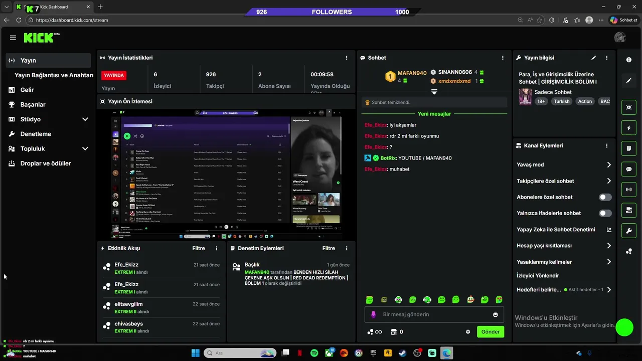
Task: Click the purple microphone icon in chat input
Action: (x=373, y=314)
